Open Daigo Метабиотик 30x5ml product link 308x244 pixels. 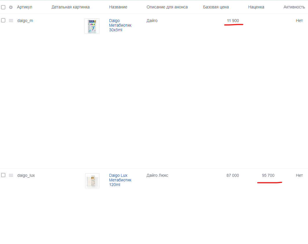[120, 25]
